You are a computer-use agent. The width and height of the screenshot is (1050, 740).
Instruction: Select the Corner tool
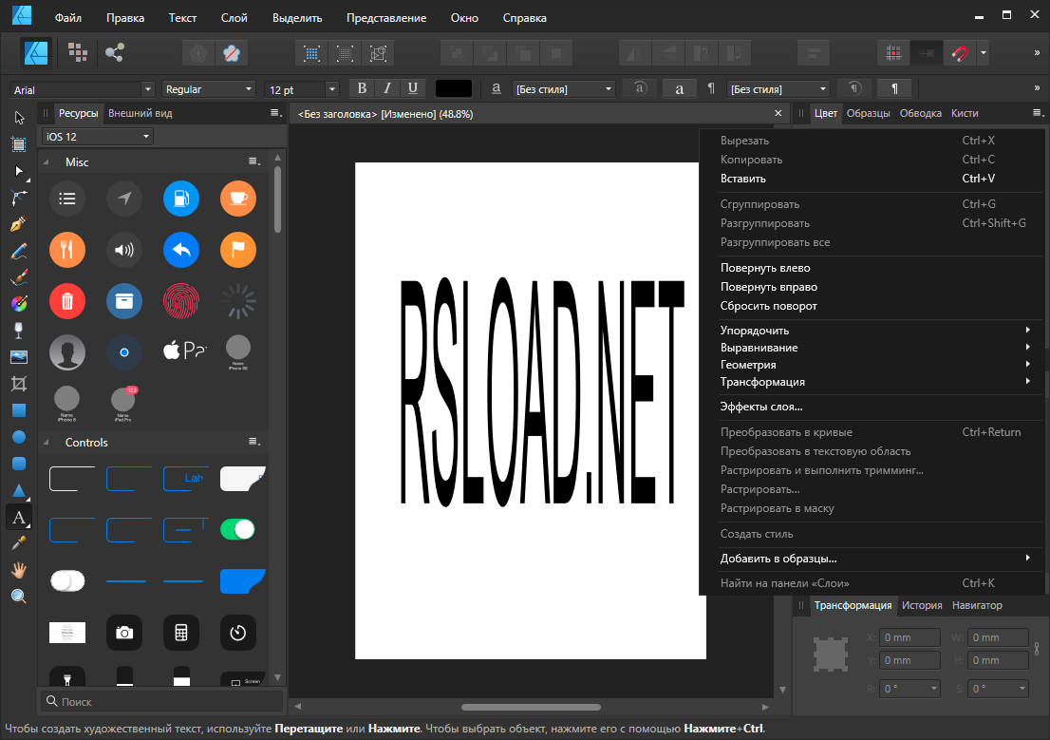(x=19, y=198)
